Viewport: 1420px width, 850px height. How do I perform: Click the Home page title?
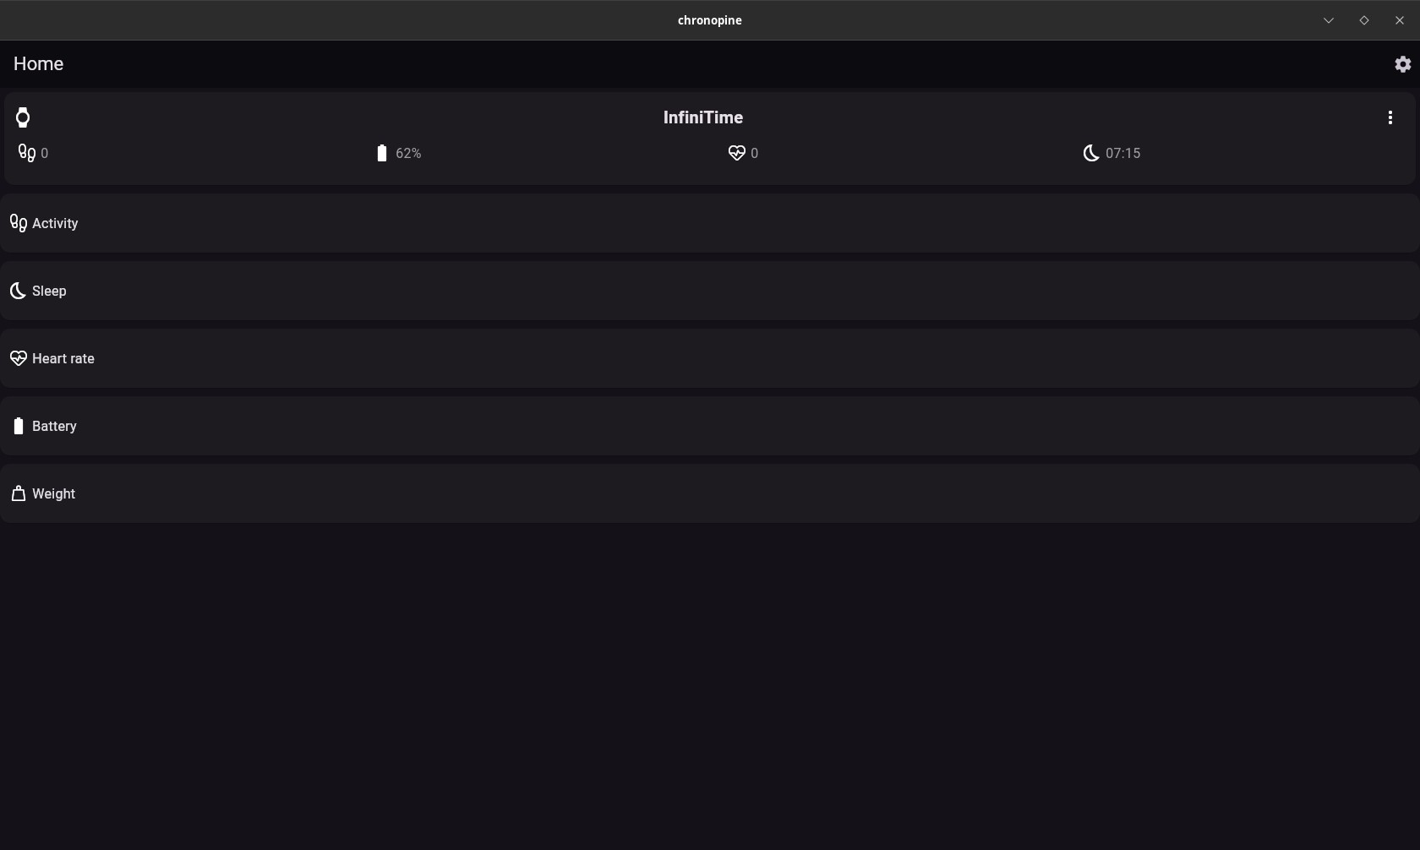pyautogui.click(x=38, y=64)
